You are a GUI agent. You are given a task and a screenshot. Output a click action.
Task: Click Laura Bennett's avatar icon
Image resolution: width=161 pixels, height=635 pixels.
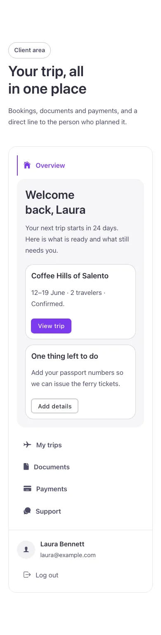[x=26, y=550]
